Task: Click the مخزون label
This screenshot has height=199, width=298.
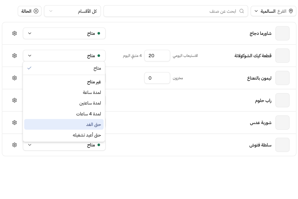Action: click(x=178, y=78)
